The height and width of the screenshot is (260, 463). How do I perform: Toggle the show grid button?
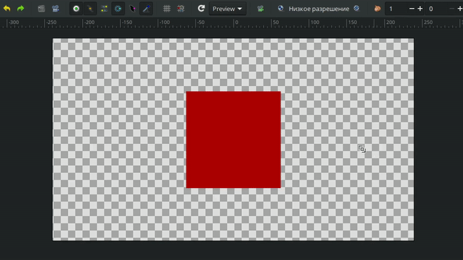click(x=167, y=9)
